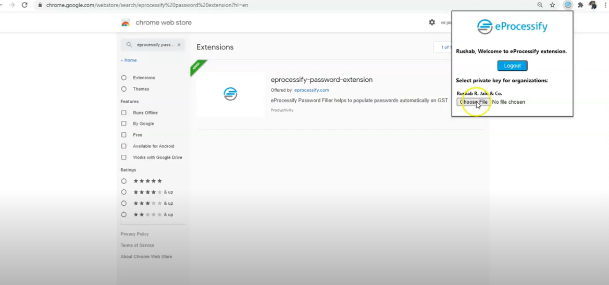
Task: Reload the page with the refresh icon
Action: click(25, 5)
